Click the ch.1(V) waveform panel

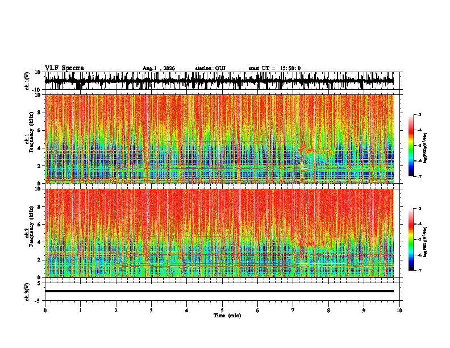click(x=223, y=81)
